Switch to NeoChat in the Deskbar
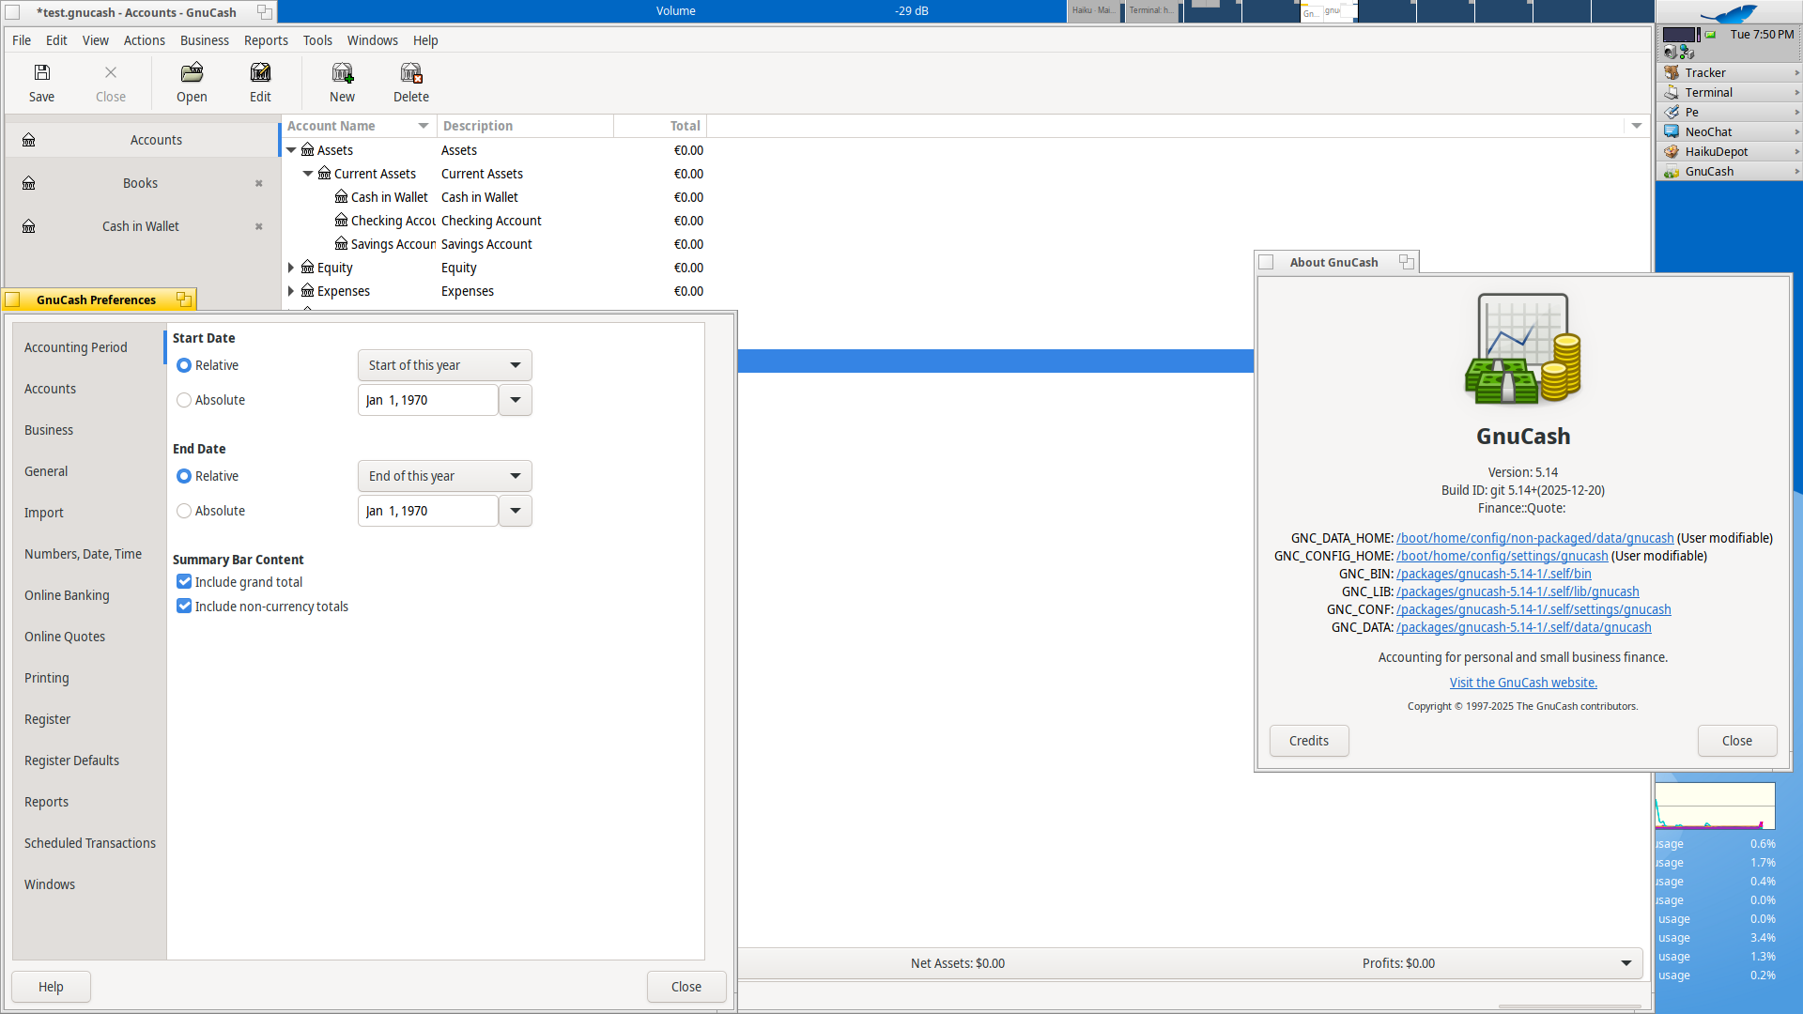This screenshot has height=1014, width=1803. coord(1728,131)
